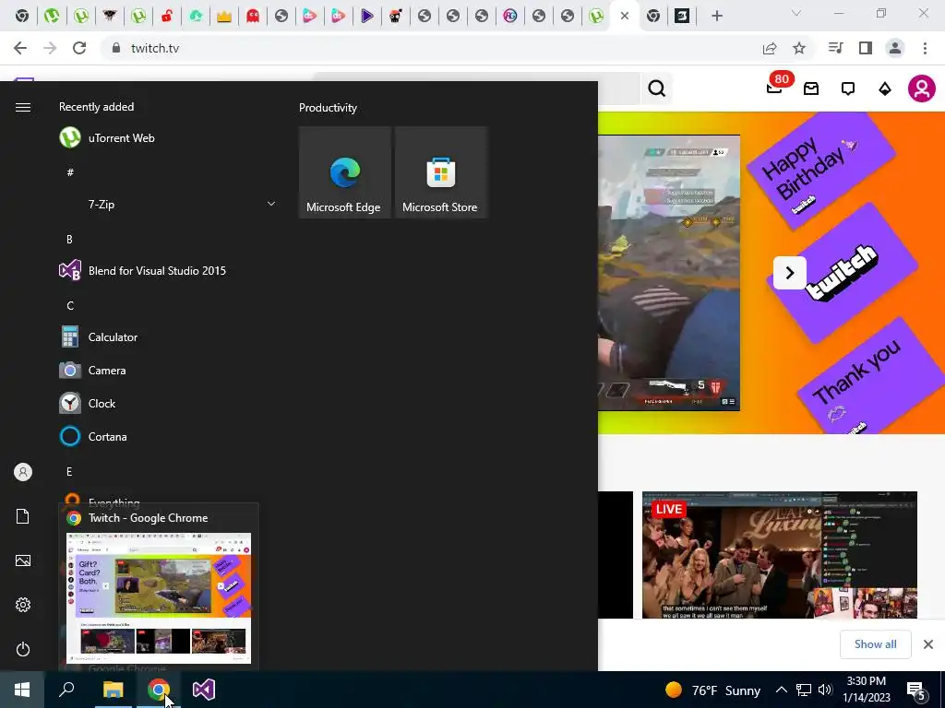
Task: Select the # section header
Action: [x=70, y=172]
